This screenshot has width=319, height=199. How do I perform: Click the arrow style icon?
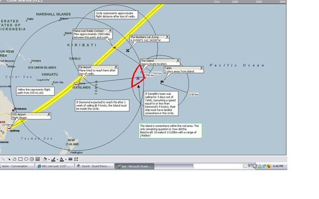pos(76,159)
